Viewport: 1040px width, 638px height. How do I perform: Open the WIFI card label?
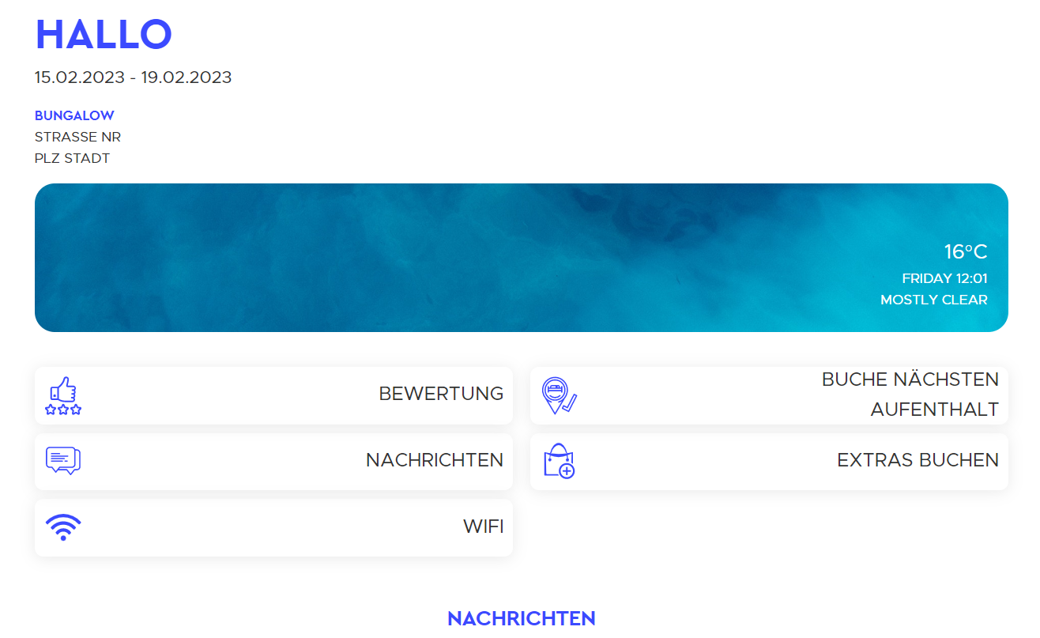484,527
